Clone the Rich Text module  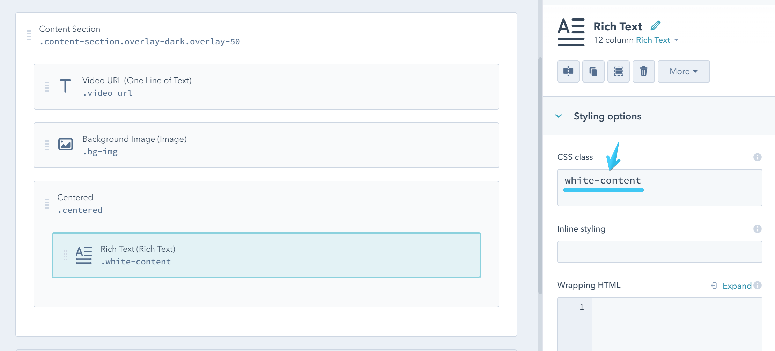(593, 71)
